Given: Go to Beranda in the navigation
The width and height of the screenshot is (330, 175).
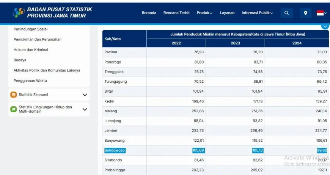Looking at the screenshot, I should (x=149, y=13).
